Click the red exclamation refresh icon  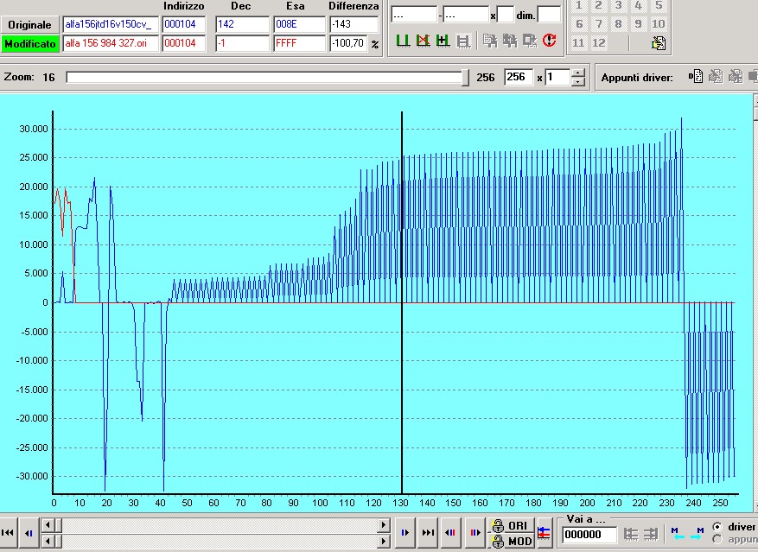549,40
